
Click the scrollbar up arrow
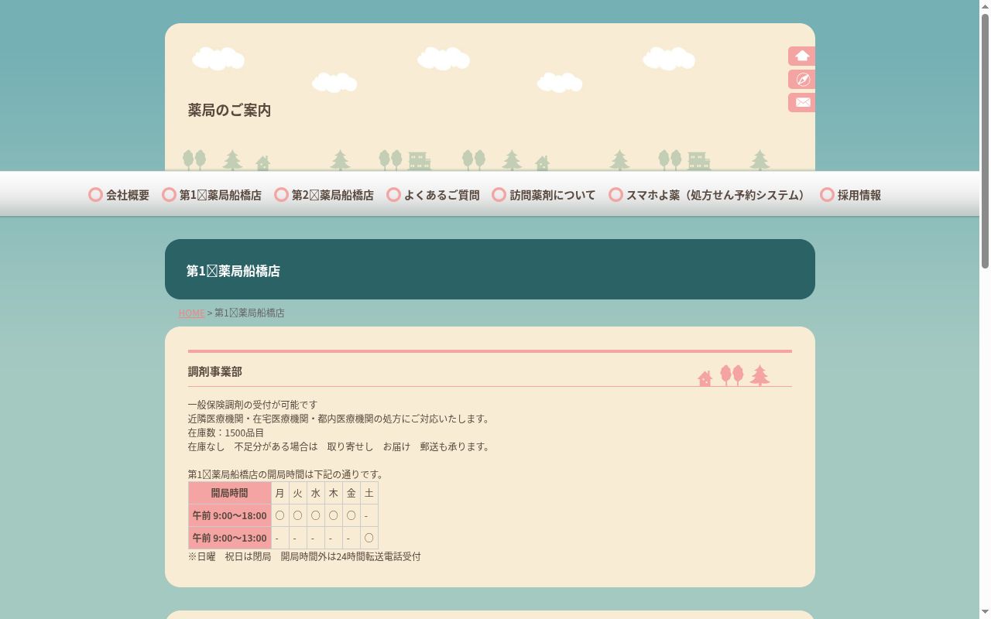coord(985,5)
